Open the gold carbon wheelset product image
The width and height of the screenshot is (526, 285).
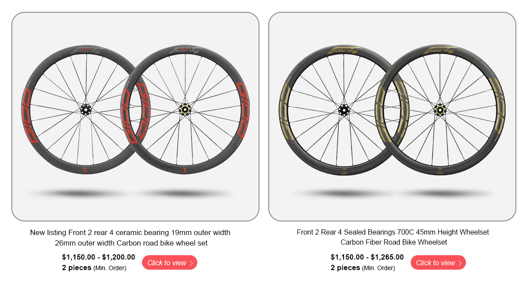click(392, 117)
